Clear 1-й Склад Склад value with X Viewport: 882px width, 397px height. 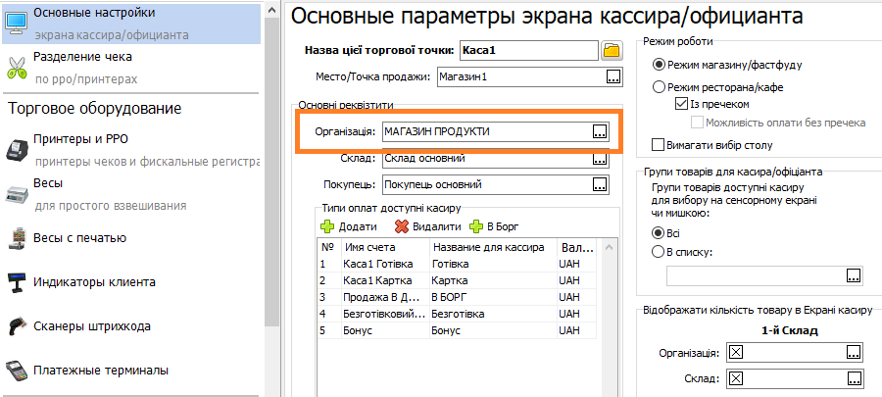click(736, 378)
